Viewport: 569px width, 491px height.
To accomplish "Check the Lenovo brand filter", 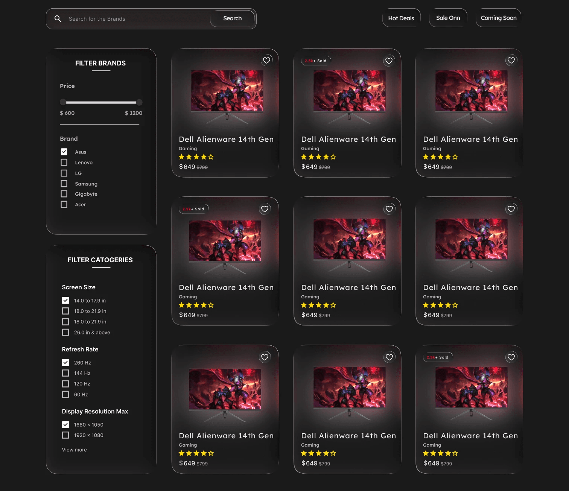I will point(64,162).
